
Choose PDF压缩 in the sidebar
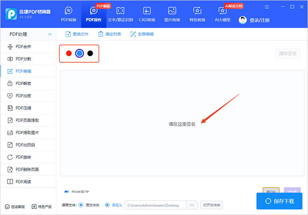click(28, 108)
